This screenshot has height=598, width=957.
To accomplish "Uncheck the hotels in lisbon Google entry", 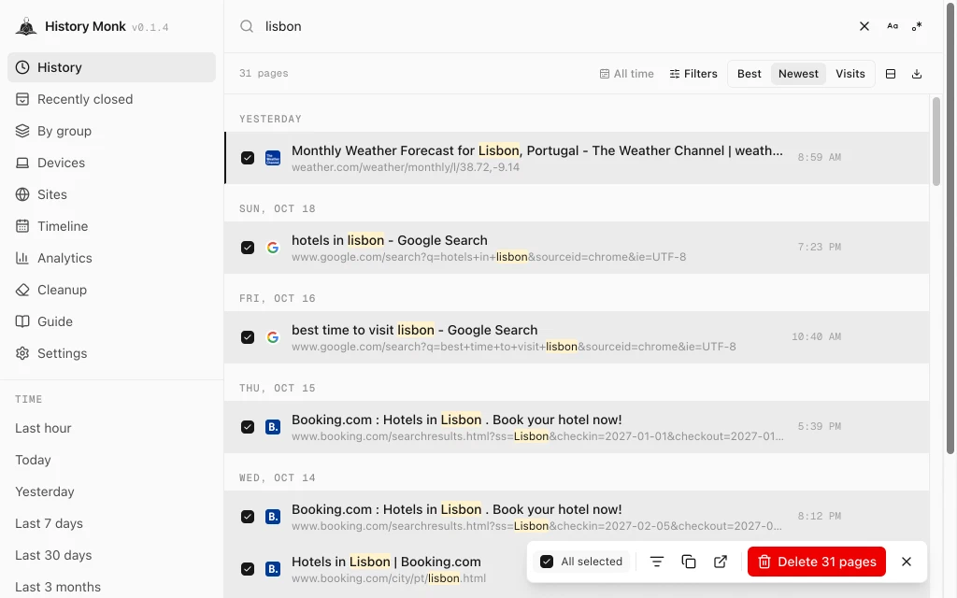I will (247, 247).
